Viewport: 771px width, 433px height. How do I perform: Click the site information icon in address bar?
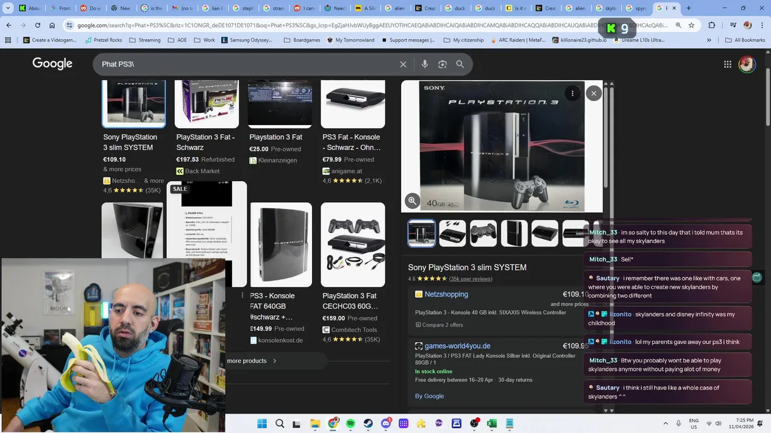(x=70, y=25)
